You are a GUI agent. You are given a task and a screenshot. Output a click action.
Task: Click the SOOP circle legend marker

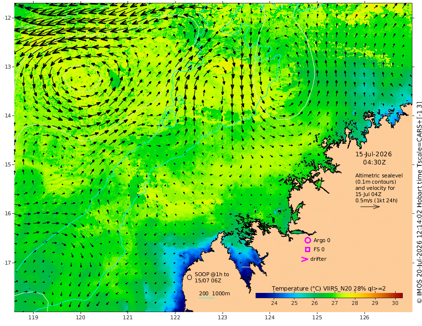point(189,277)
